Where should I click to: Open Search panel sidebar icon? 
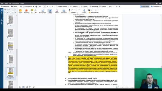pyautogui.click(x=2, y=17)
